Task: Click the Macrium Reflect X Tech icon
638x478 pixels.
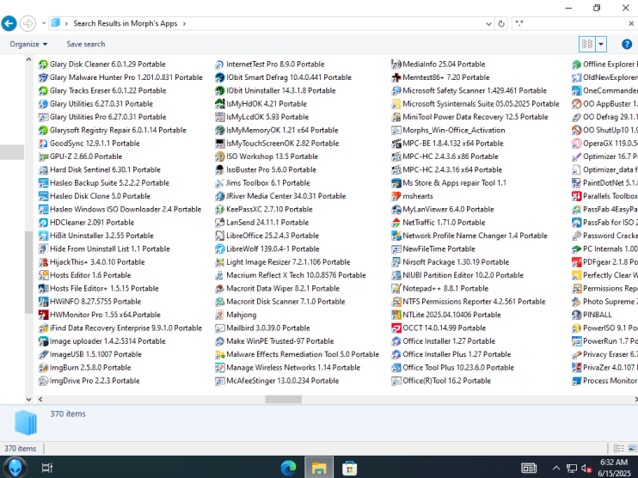Action: coord(220,275)
